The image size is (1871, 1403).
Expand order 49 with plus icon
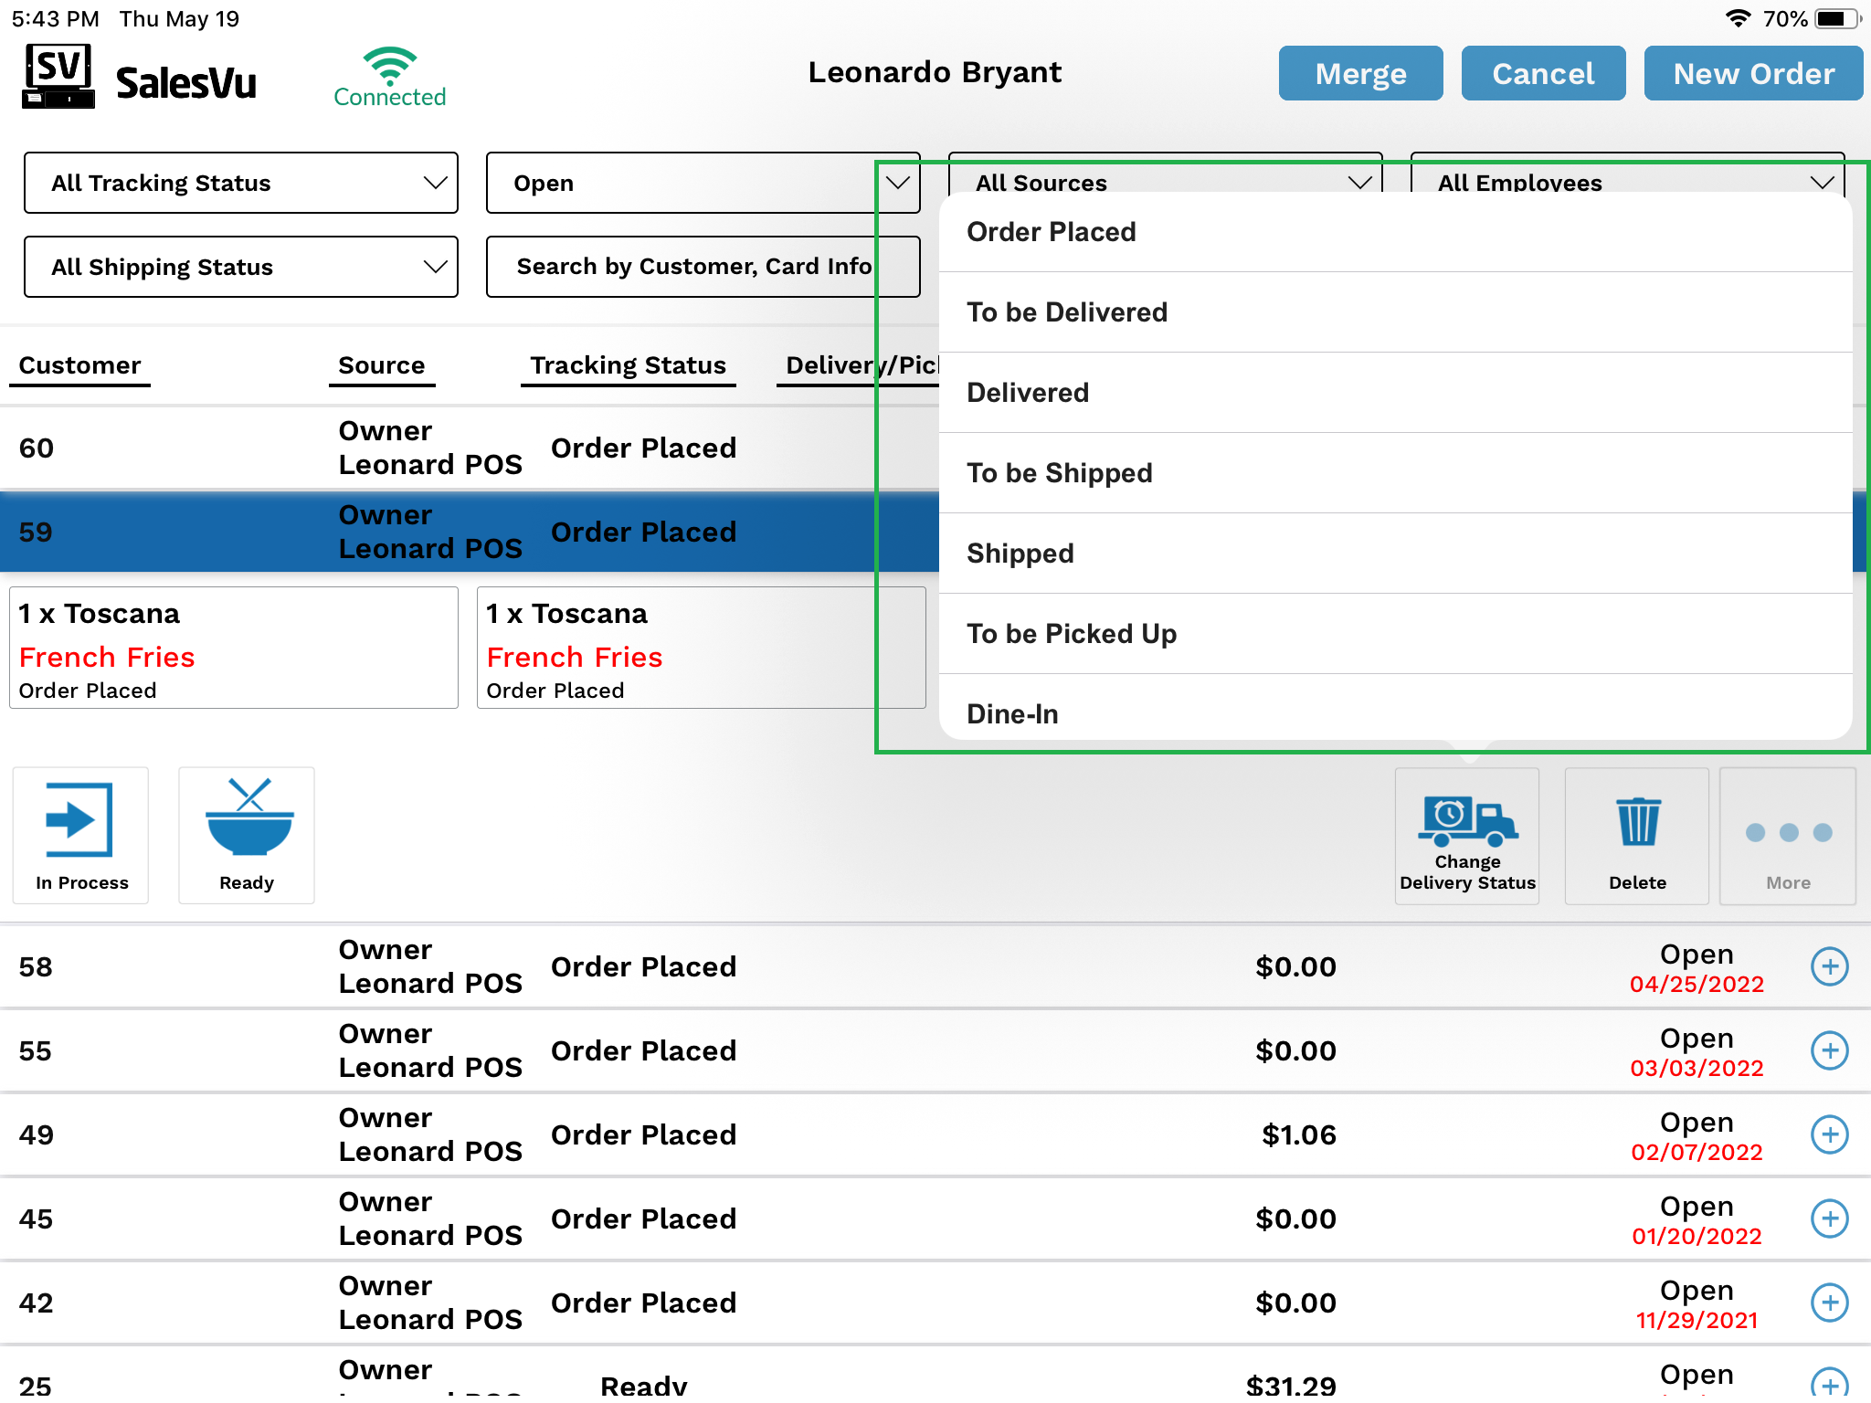1829,1134
